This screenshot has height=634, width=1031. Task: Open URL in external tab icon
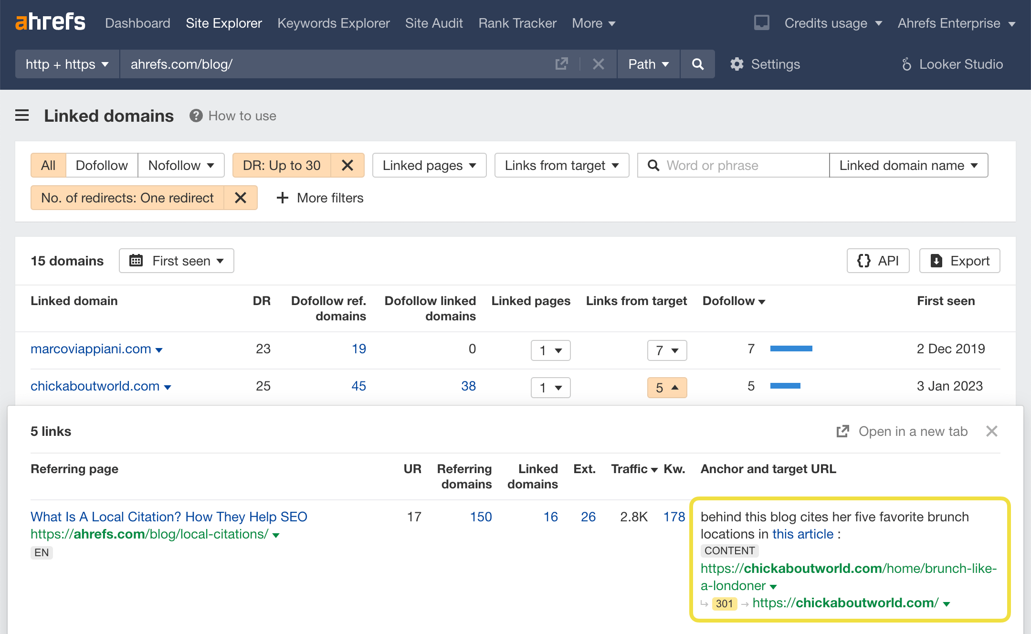click(x=562, y=64)
